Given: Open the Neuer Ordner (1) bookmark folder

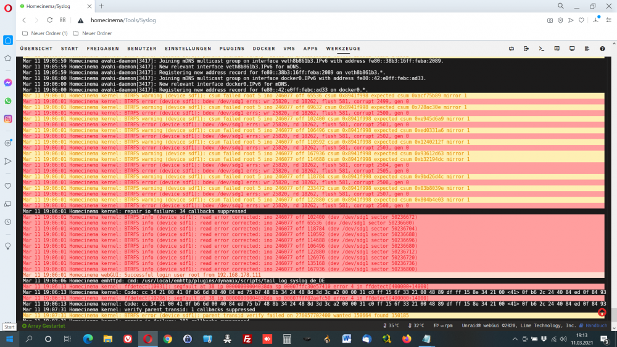Looking at the screenshot, I should click(x=45, y=33).
